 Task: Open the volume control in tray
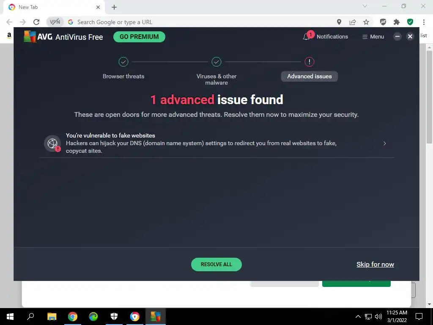378,317
